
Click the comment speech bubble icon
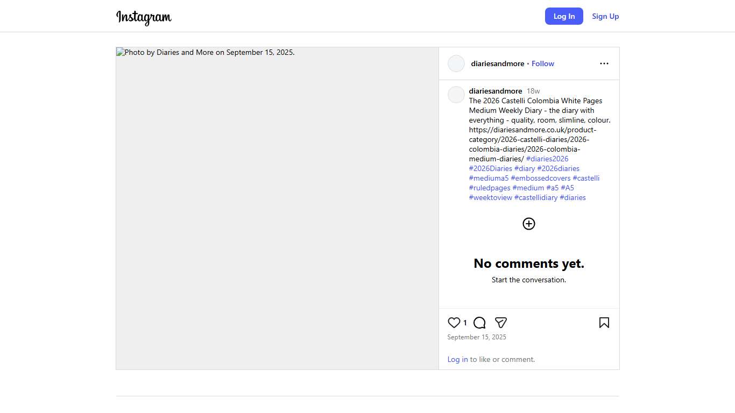[479, 323]
